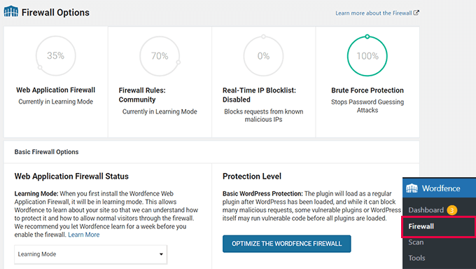Click the 0% Real-Time IP Blocklist circle
This screenshot has height=269, width=476.
tap(263, 56)
